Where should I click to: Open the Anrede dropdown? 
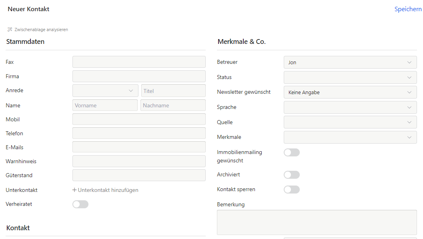click(105, 91)
